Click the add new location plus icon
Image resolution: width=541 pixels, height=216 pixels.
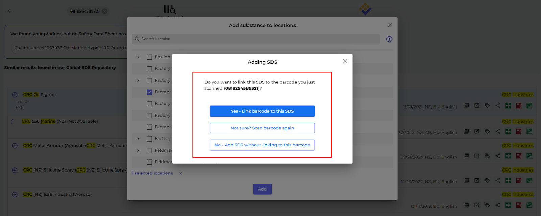[x=389, y=39]
